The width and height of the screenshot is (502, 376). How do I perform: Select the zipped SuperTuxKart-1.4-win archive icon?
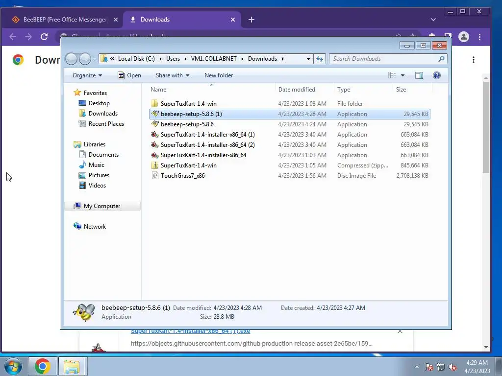154,165
